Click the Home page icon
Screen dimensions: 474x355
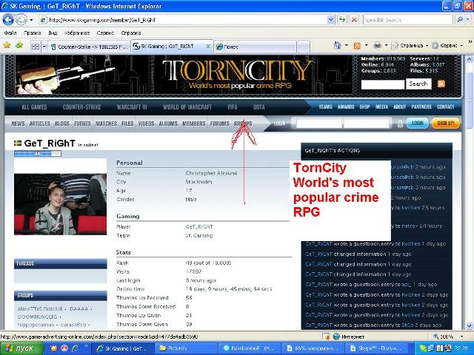(338, 46)
